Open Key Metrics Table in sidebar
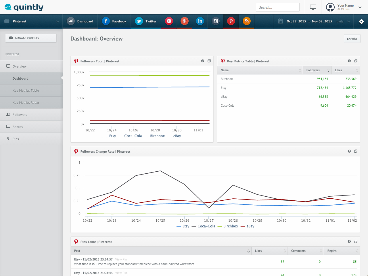This screenshot has height=276, width=368. tap(31, 91)
